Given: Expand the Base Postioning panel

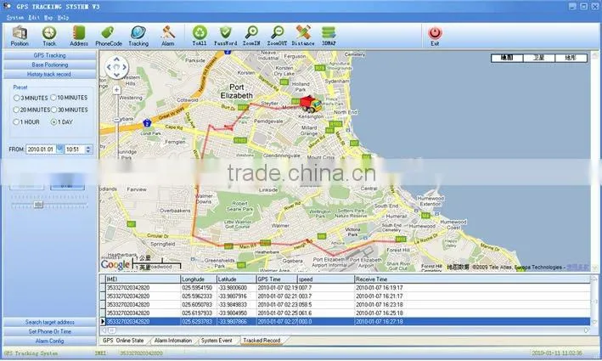Looking at the screenshot, I should coord(49,65).
